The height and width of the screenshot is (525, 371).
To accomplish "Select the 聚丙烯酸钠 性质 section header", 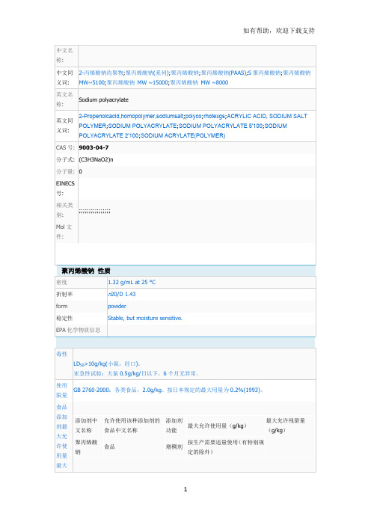I will point(86,271).
